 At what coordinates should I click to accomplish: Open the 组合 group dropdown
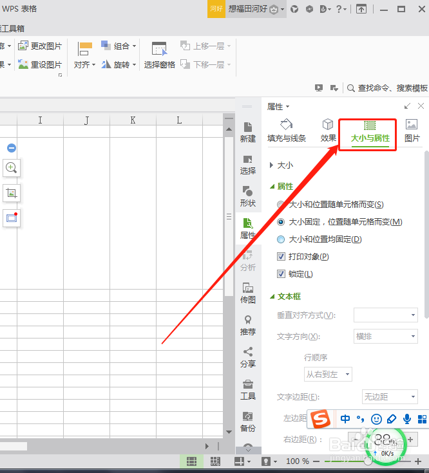(x=119, y=46)
